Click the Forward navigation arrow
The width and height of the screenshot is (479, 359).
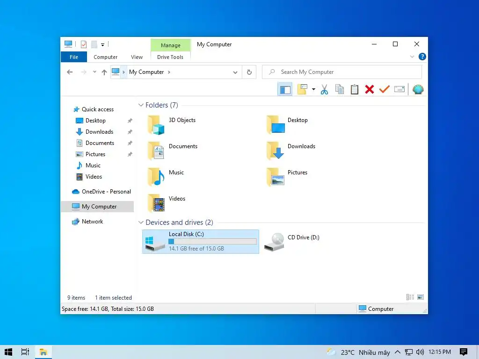point(83,72)
